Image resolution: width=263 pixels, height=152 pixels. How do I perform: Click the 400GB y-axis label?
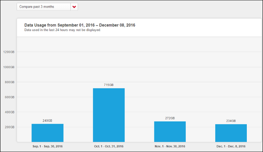10,112
